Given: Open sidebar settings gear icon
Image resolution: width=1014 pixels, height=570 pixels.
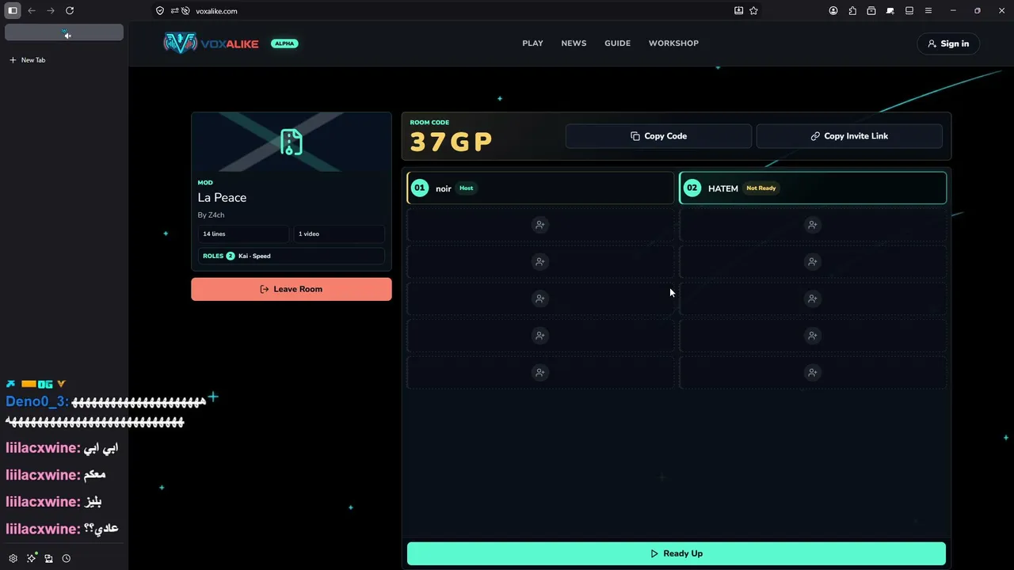Looking at the screenshot, I should pos(13,558).
